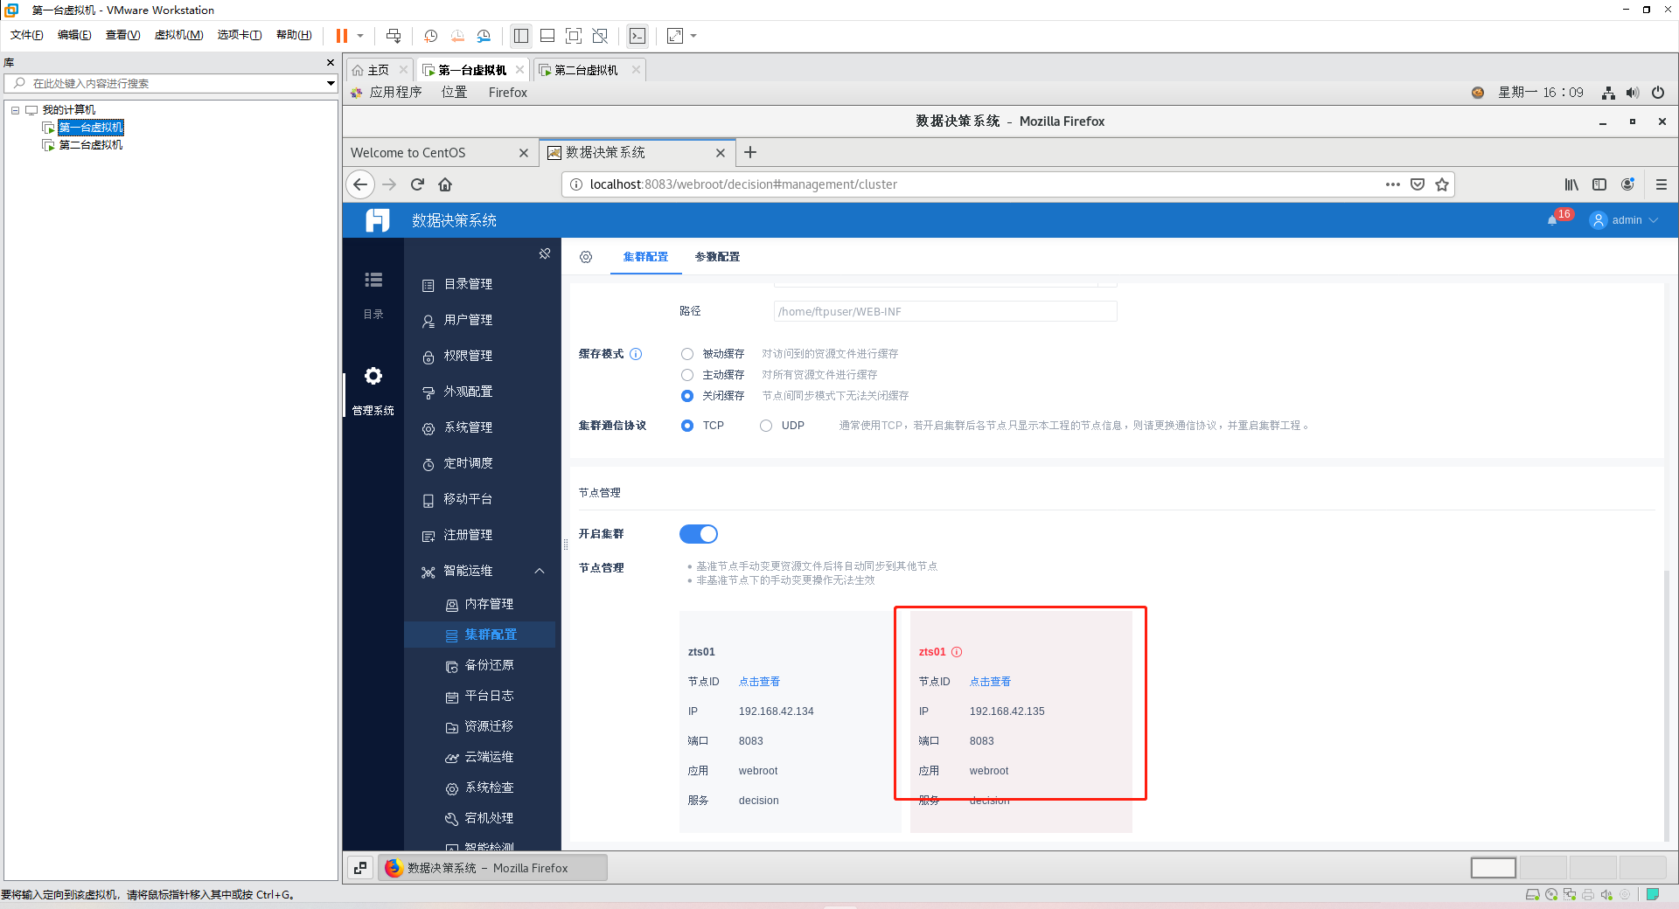Click CentOS volume icon
This screenshot has width=1679, height=909.
(x=1633, y=93)
